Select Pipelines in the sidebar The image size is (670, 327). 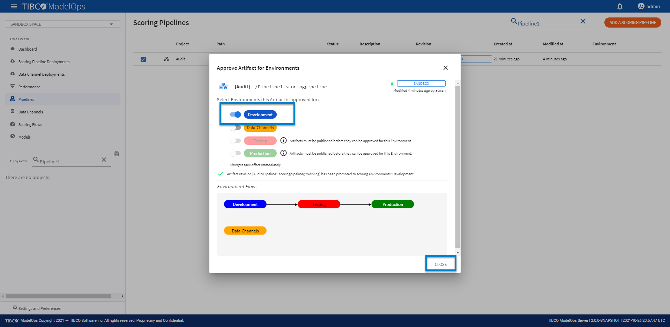(26, 99)
